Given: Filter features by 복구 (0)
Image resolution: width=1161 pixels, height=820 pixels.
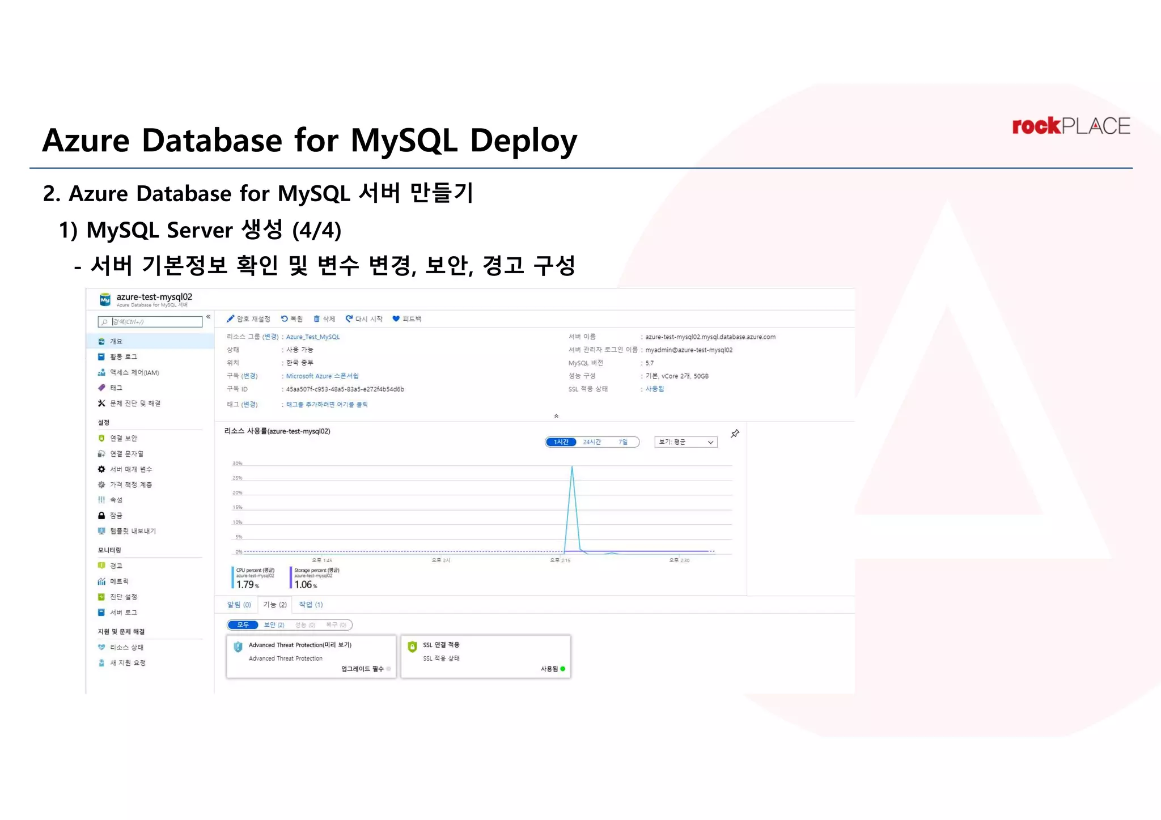Looking at the screenshot, I should click(336, 624).
